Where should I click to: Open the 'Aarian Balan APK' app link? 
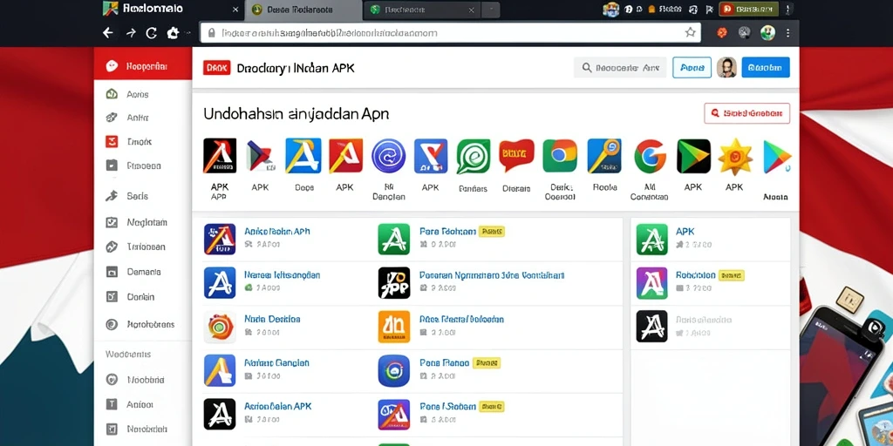point(277,406)
